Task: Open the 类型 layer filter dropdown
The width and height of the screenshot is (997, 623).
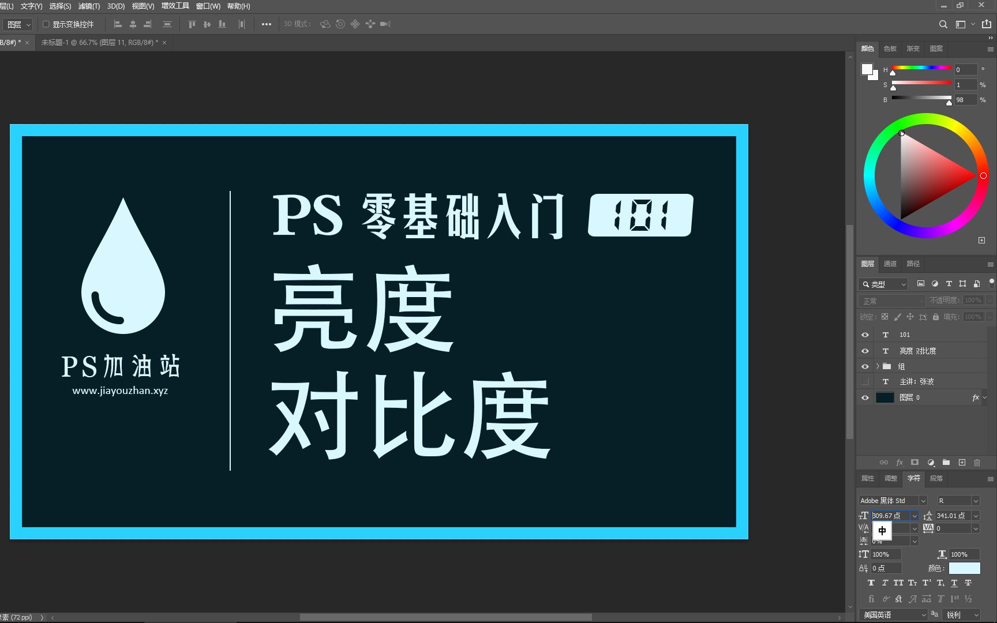Action: pyautogui.click(x=883, y=284)
